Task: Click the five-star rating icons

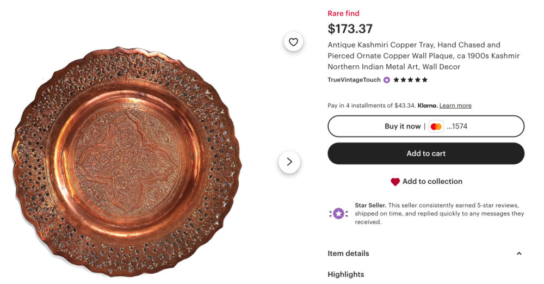Action: 410,80
